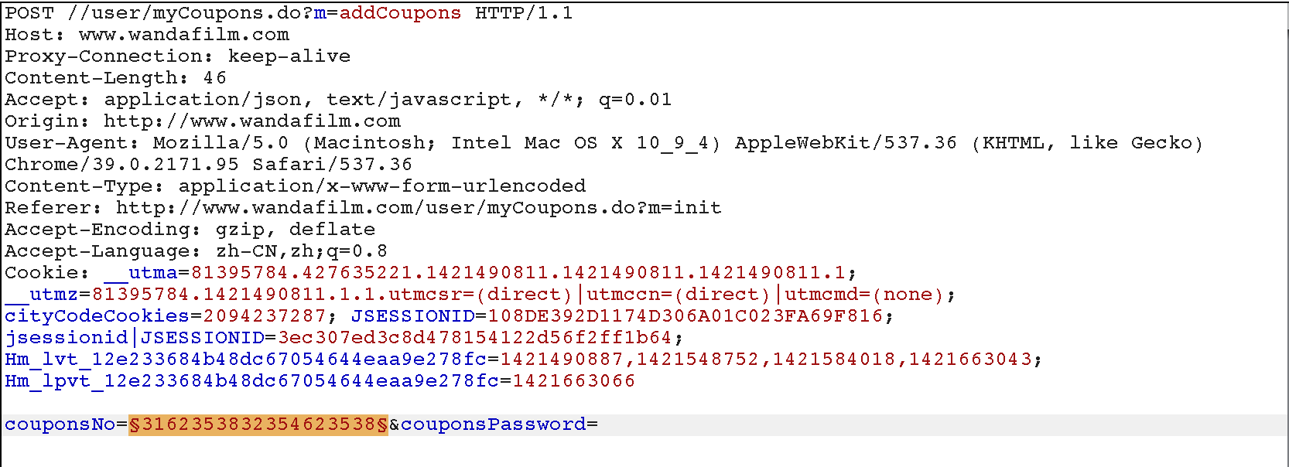1289x467 pixels.
Task: Click the highlighted couponsNo payload value
Action: (x=258, y=424)
